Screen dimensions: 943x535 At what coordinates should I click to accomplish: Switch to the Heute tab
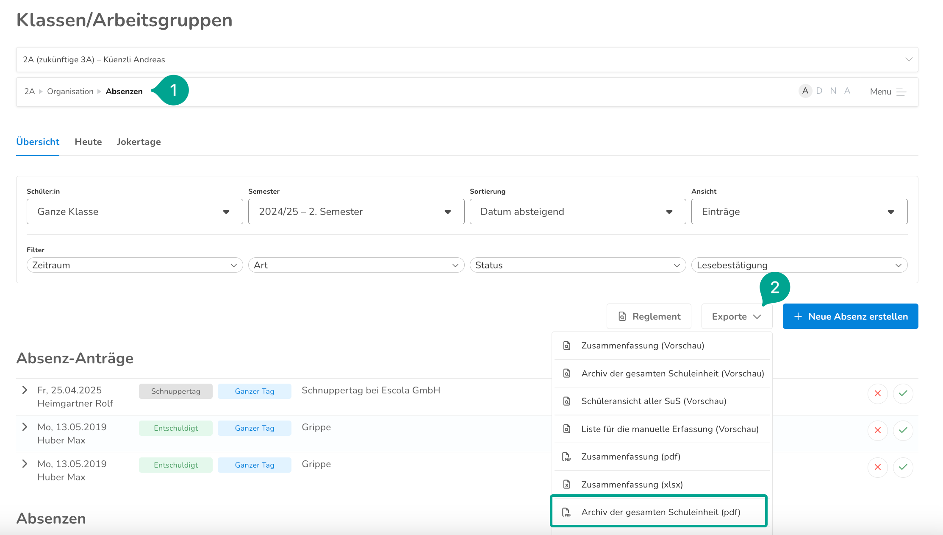coord(88,142)
